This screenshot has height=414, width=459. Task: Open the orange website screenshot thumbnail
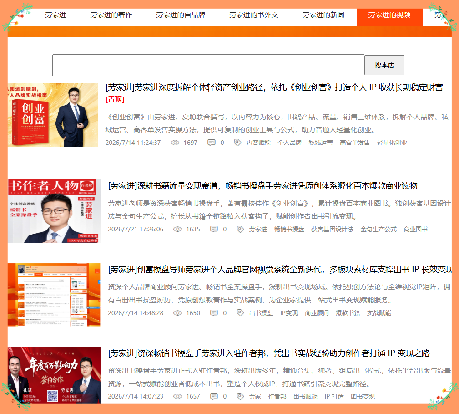click(x=54, y=295)
